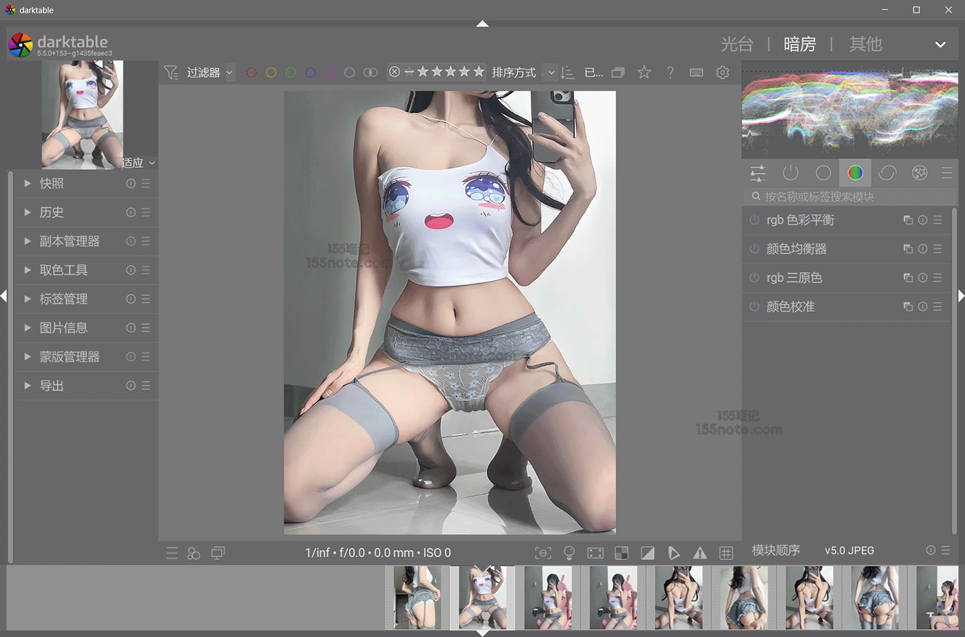Expand the 导出 panel

pyautogui.click(x=52, y=386)
